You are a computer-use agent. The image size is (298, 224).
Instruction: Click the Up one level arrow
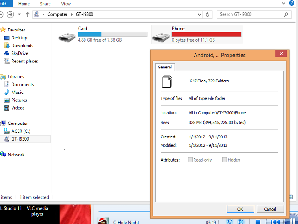click(28, 14)
